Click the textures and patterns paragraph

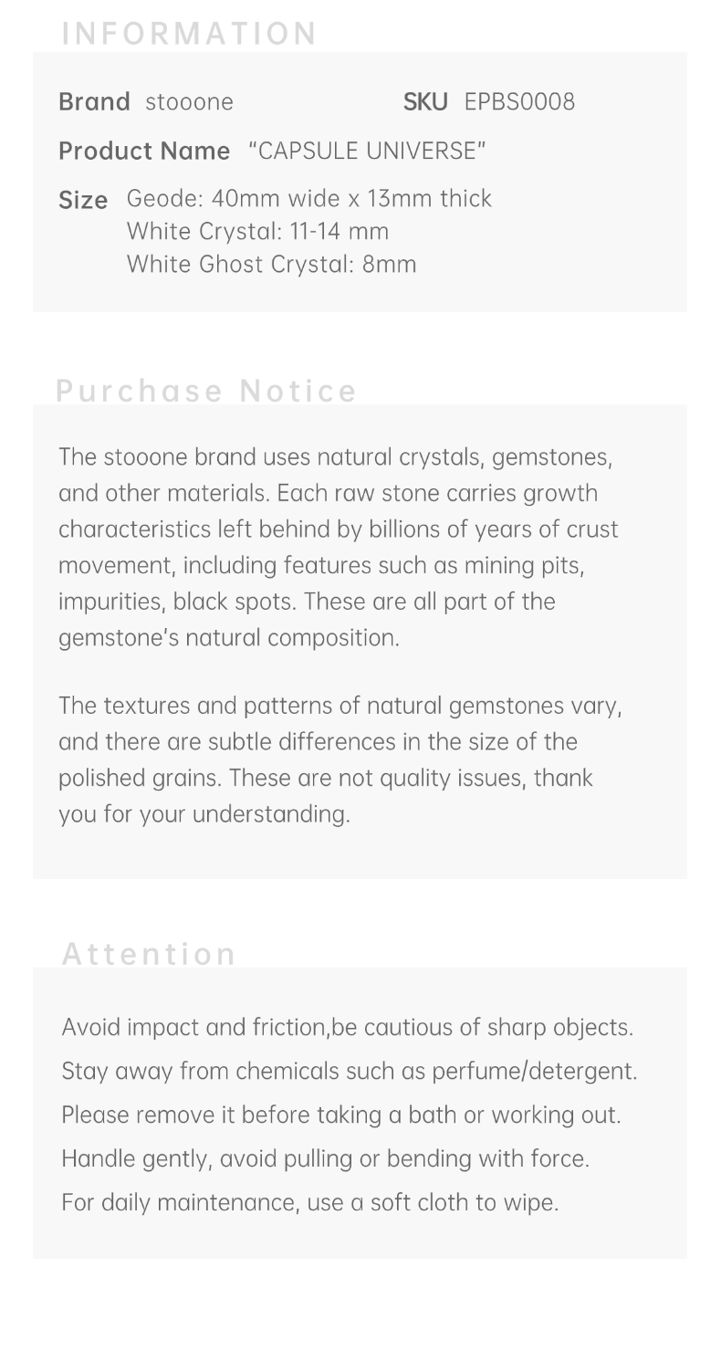(x=340, y=759)
